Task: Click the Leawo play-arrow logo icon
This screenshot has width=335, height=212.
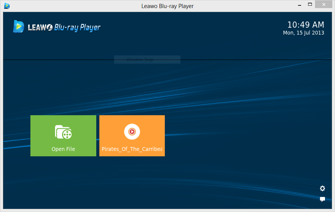Action: coord(18,26)
